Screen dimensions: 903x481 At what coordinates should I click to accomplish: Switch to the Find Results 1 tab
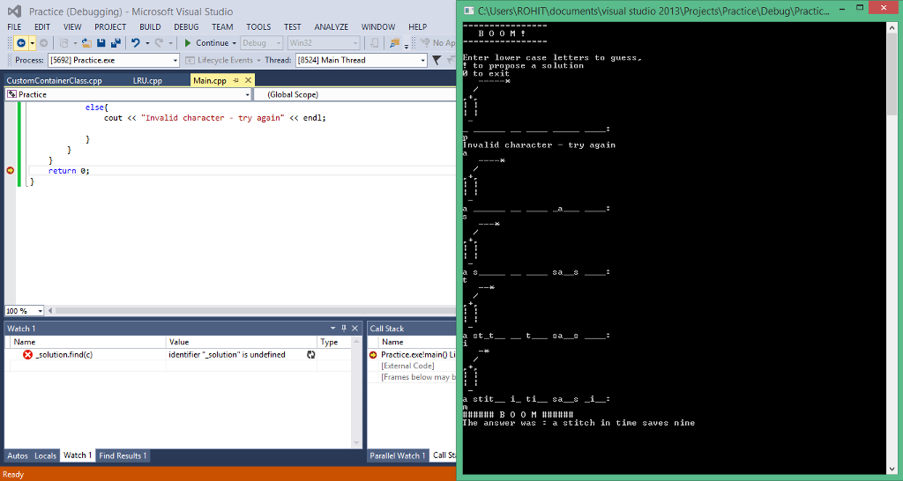pyautogui.click(x=123, y=455)
